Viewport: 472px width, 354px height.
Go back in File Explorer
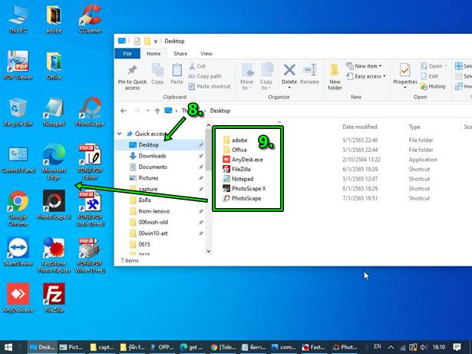[x=123, y=111]
